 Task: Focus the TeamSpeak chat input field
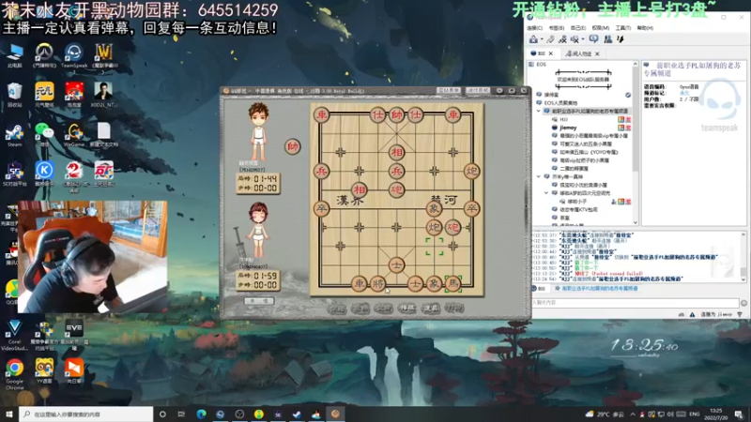(x=636, y=302)
